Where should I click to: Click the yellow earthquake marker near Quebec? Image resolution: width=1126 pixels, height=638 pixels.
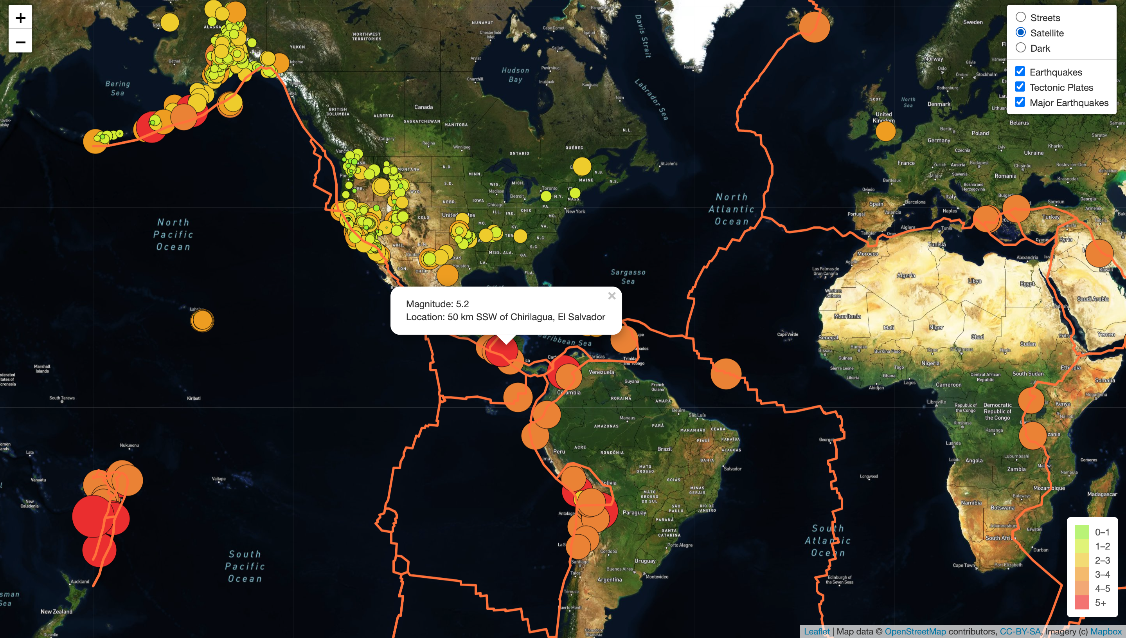click(582, 166)
